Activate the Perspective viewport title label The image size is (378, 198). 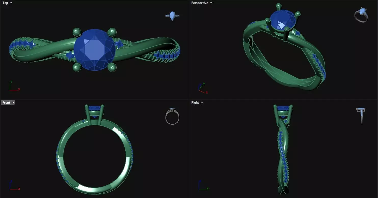point(200,3)
